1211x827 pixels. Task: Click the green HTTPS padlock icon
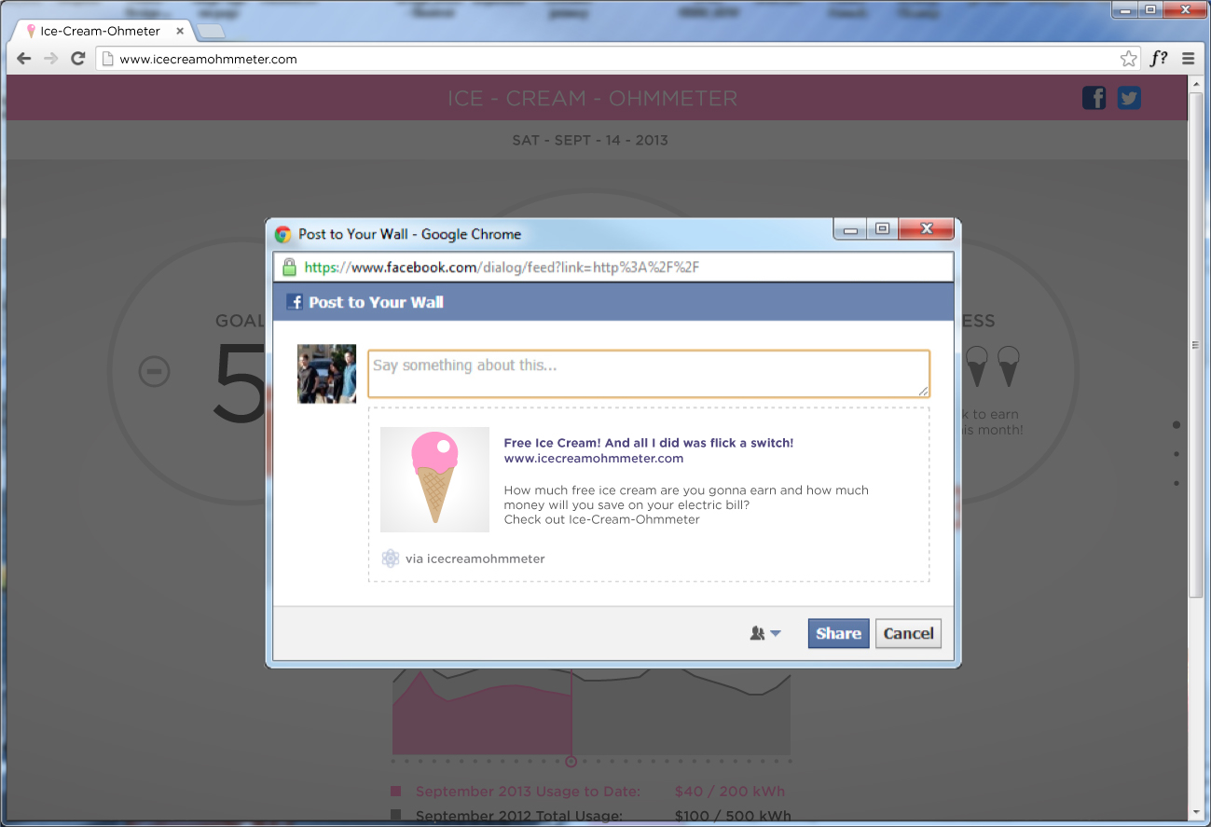[x=289, y=267]
